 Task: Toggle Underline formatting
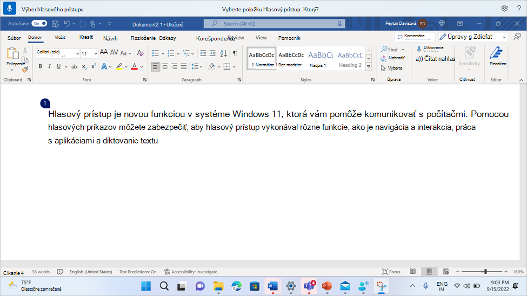58,66
